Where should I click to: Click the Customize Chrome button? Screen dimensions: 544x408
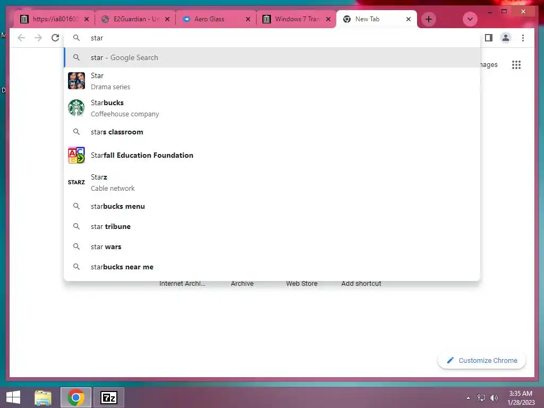(x=482, y=361)
